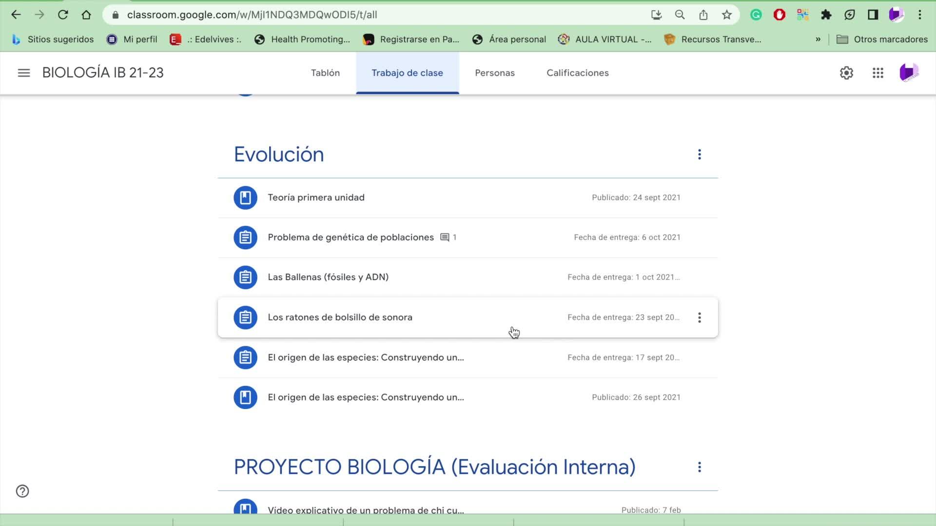936x526 pixels.
Task: Open options for Los ratones de bolsillo
Action: 699,318
